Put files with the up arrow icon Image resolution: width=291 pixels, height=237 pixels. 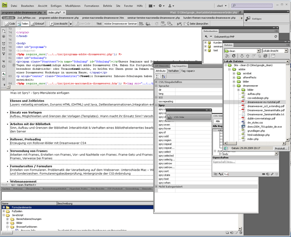coord(248,56)
